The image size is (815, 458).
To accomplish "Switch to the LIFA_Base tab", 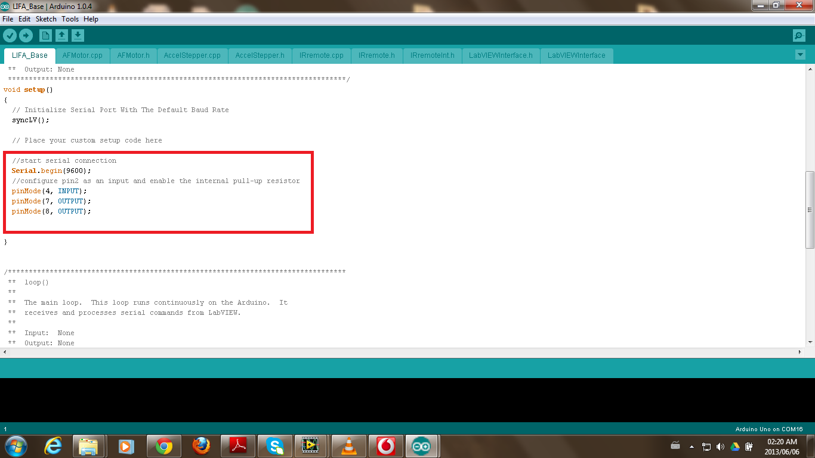I will [30, 55].
